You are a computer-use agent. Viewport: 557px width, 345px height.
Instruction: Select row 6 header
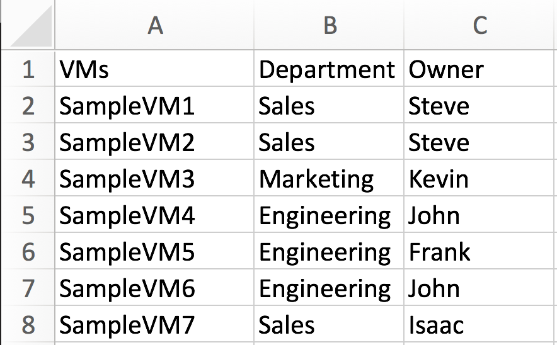pyautogui.click(x=28, y=252)
